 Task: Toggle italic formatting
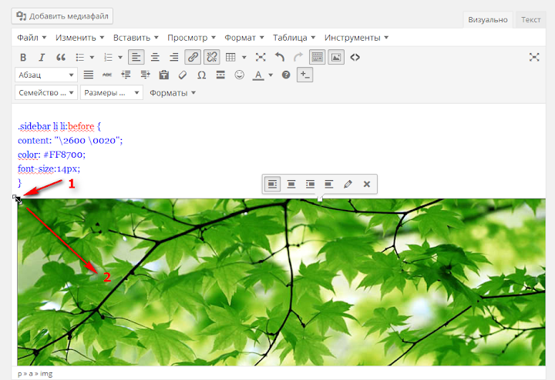pyautogui.click(x=42, y=57)
